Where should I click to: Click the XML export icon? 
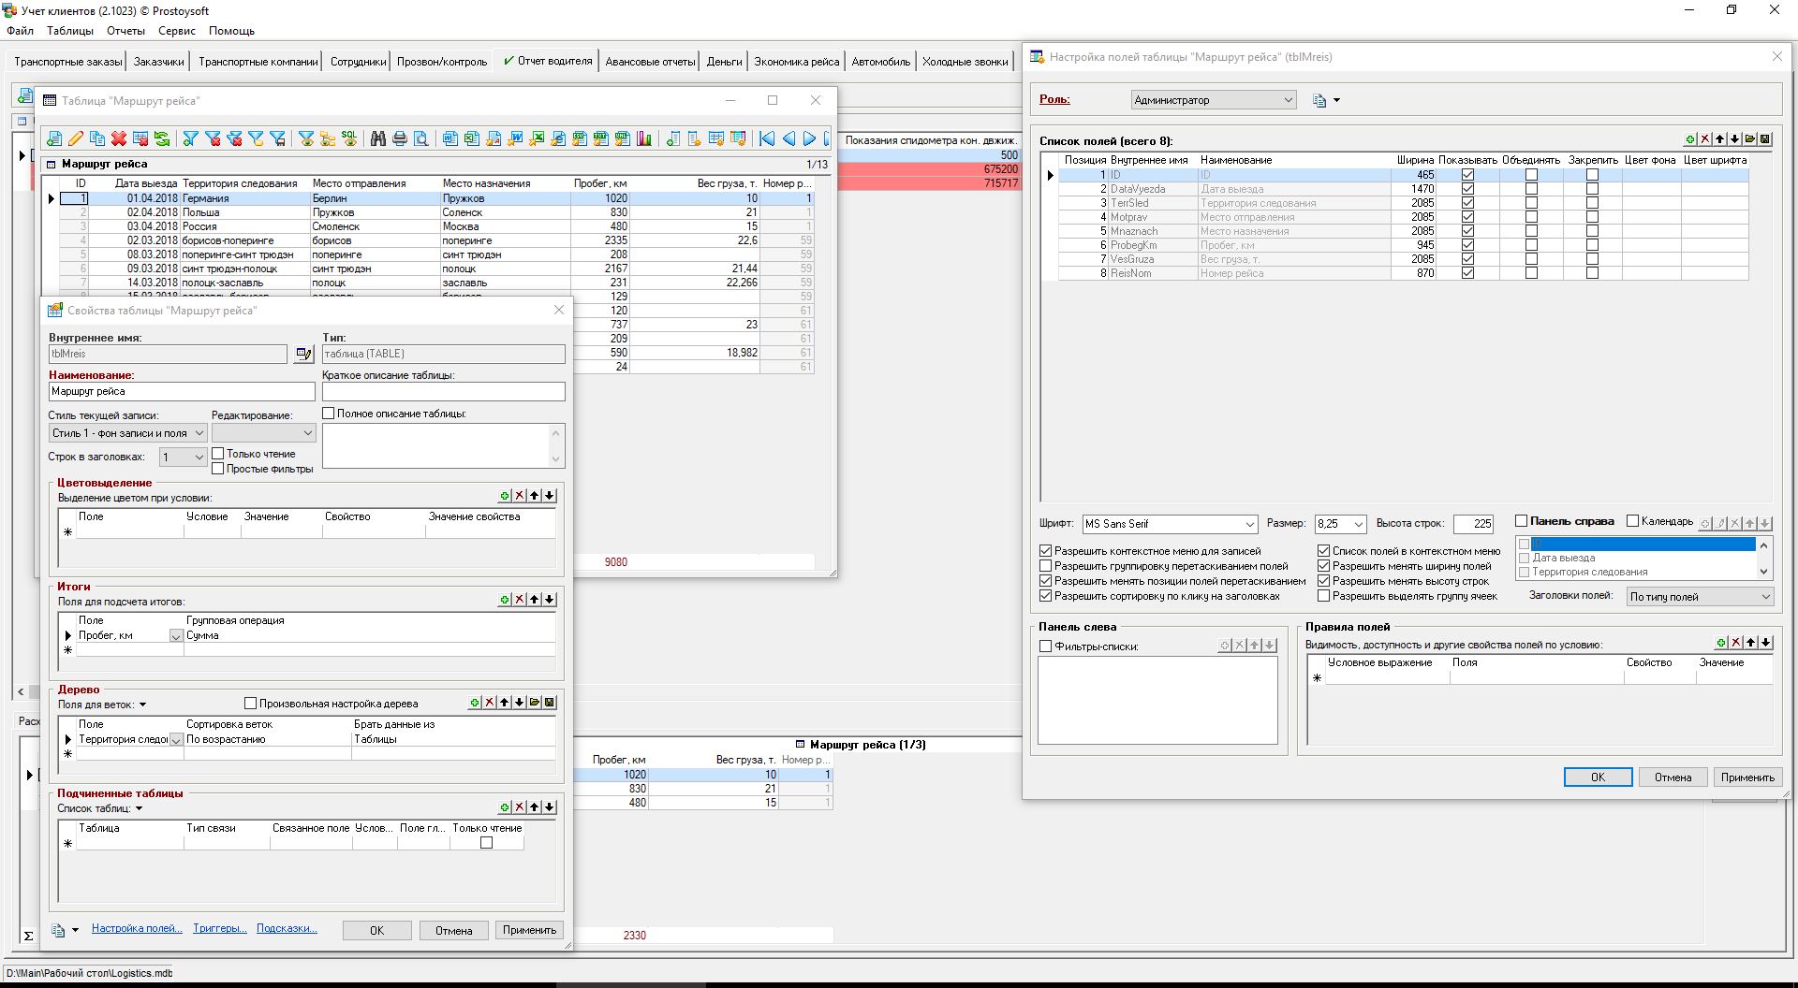tap(622, 138)
